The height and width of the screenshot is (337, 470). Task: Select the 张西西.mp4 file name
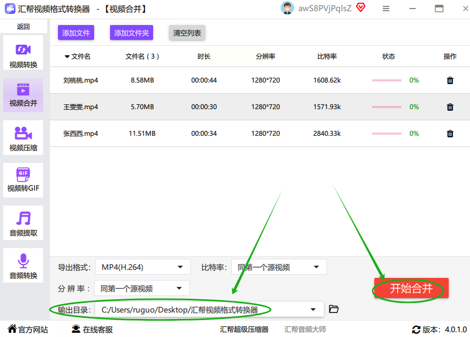tap(81, 134)
